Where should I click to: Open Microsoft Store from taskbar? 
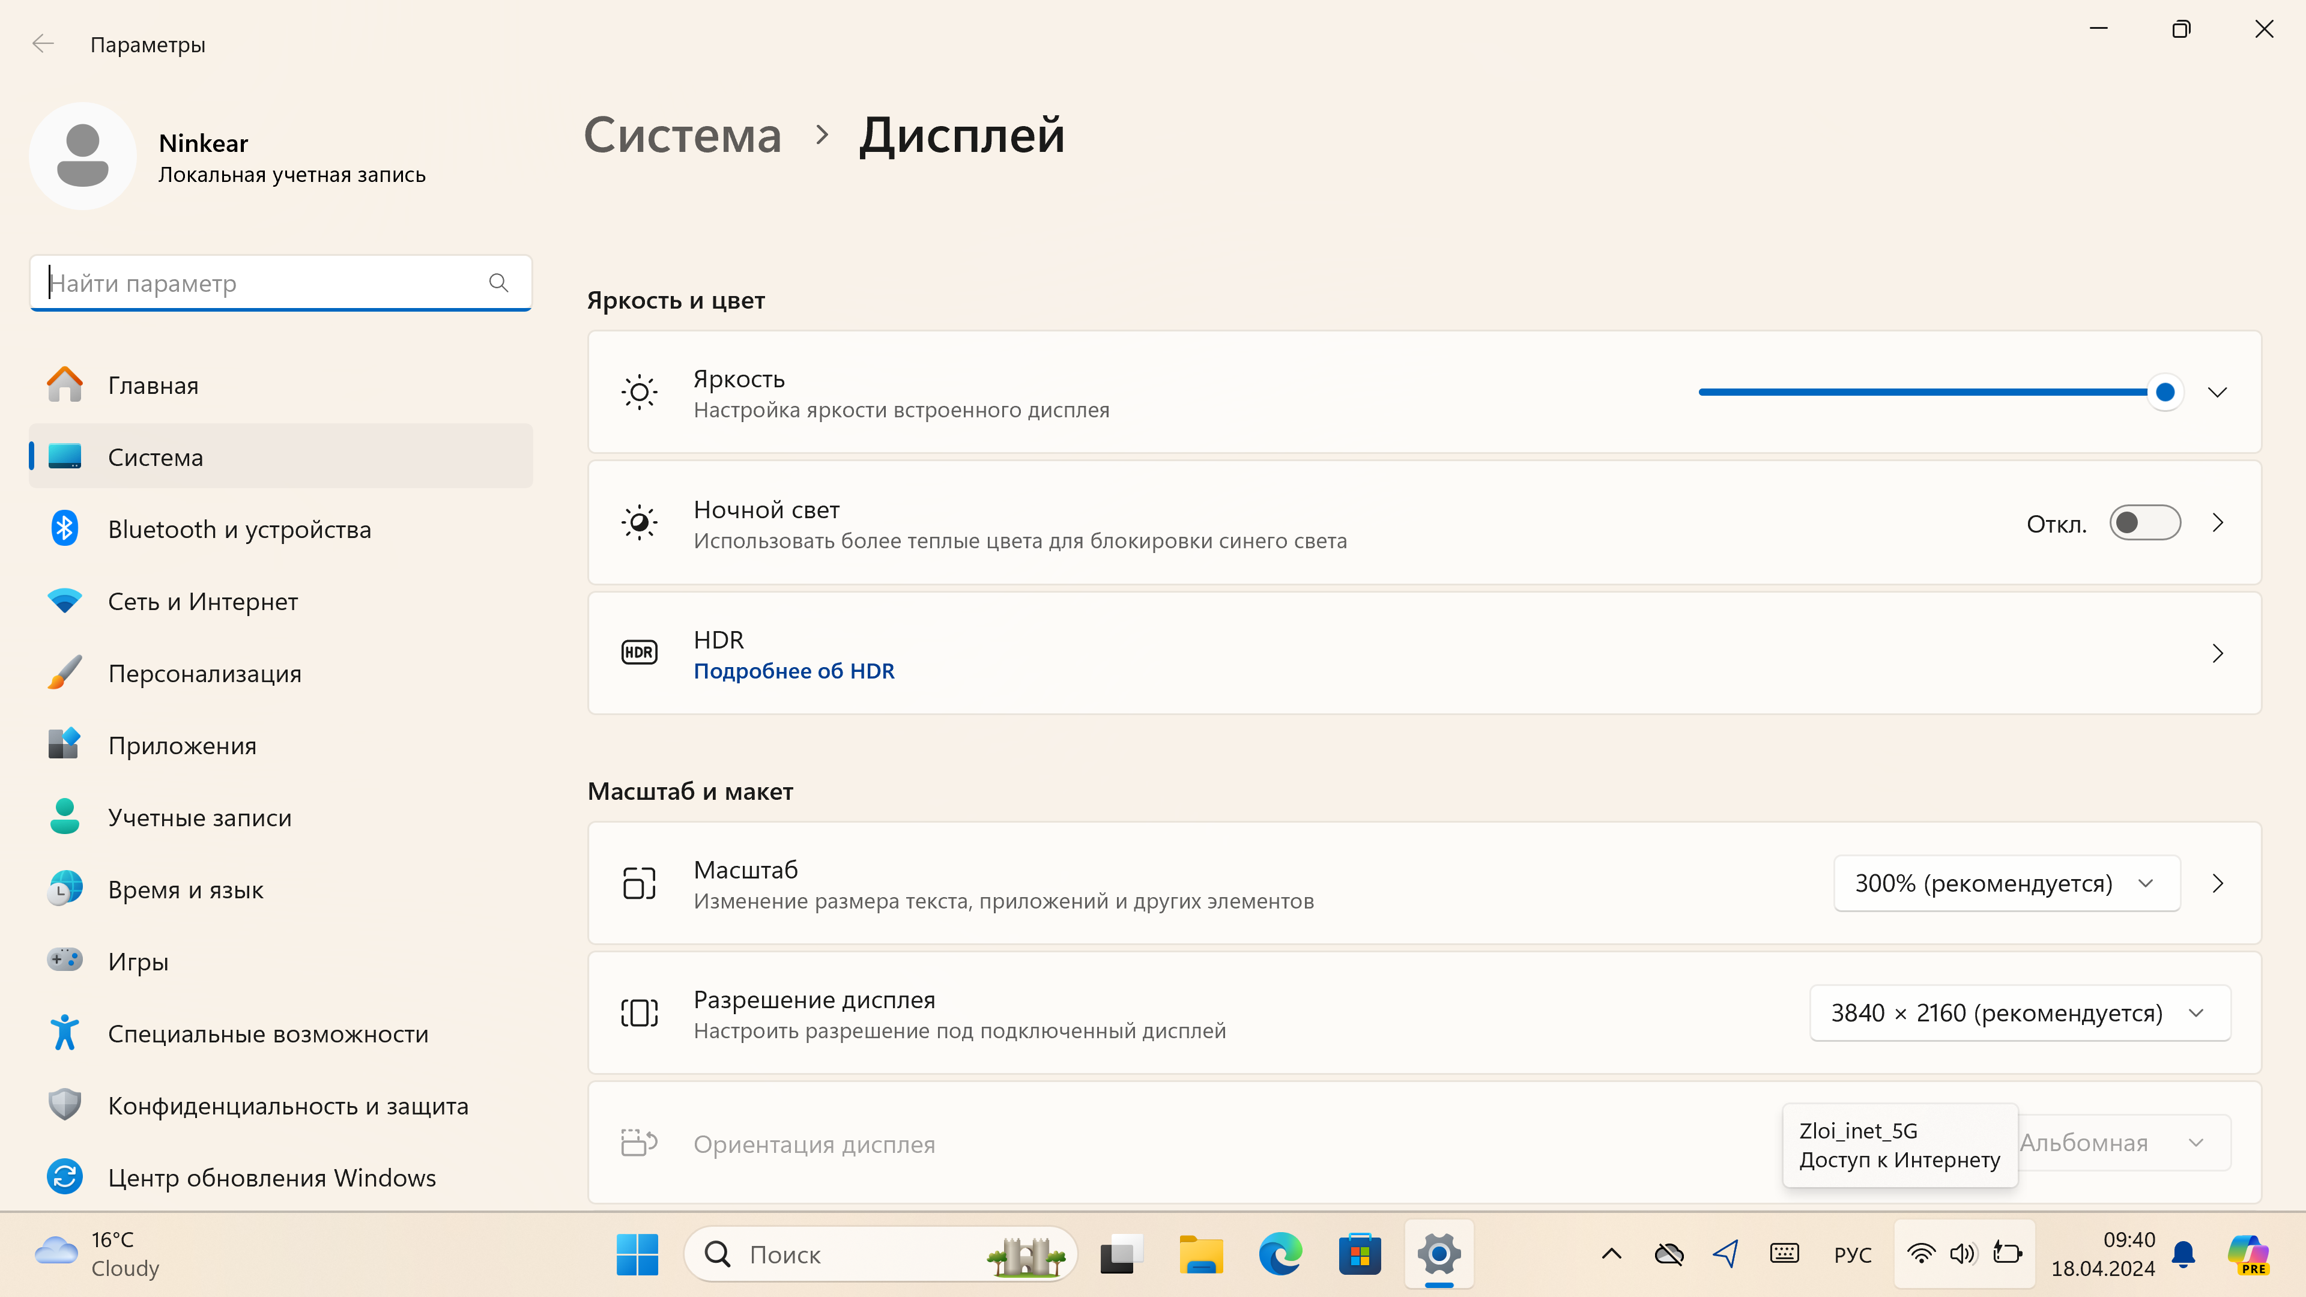click(1359, 1254)
